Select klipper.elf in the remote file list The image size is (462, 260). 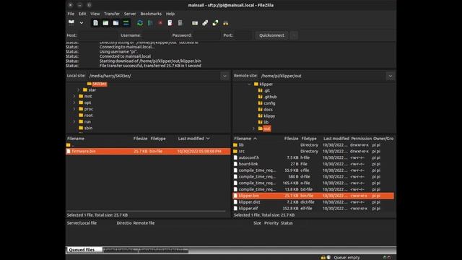(x=313, y=209)
